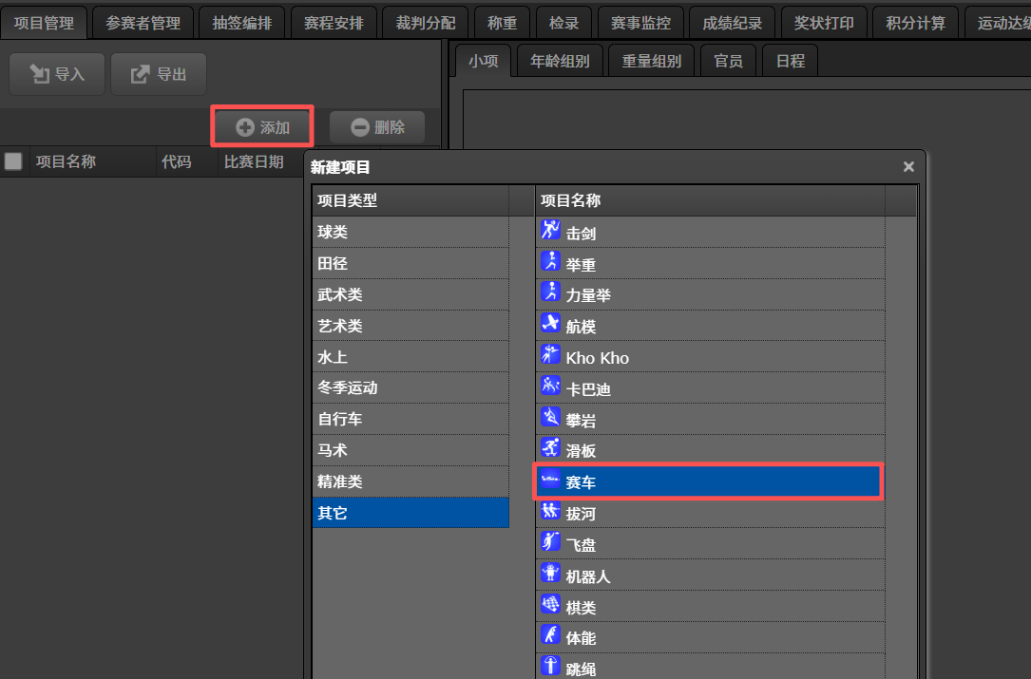The width and height of the screenshot is (1031, 679).
Task: Select the fencing (击剑) sport icon
Action: (x=550, y=230)
